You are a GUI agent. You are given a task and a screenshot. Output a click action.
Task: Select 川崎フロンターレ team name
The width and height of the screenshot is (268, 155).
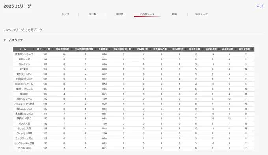[24, 84]
